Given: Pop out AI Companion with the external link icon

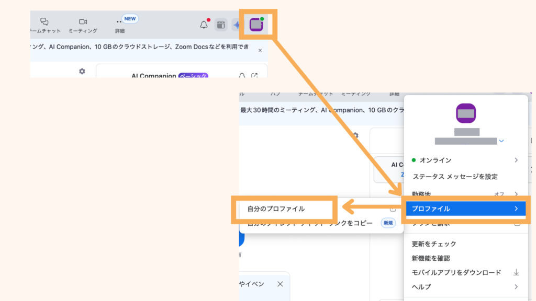Looking at the screenshot, I should tap(255, 76).
